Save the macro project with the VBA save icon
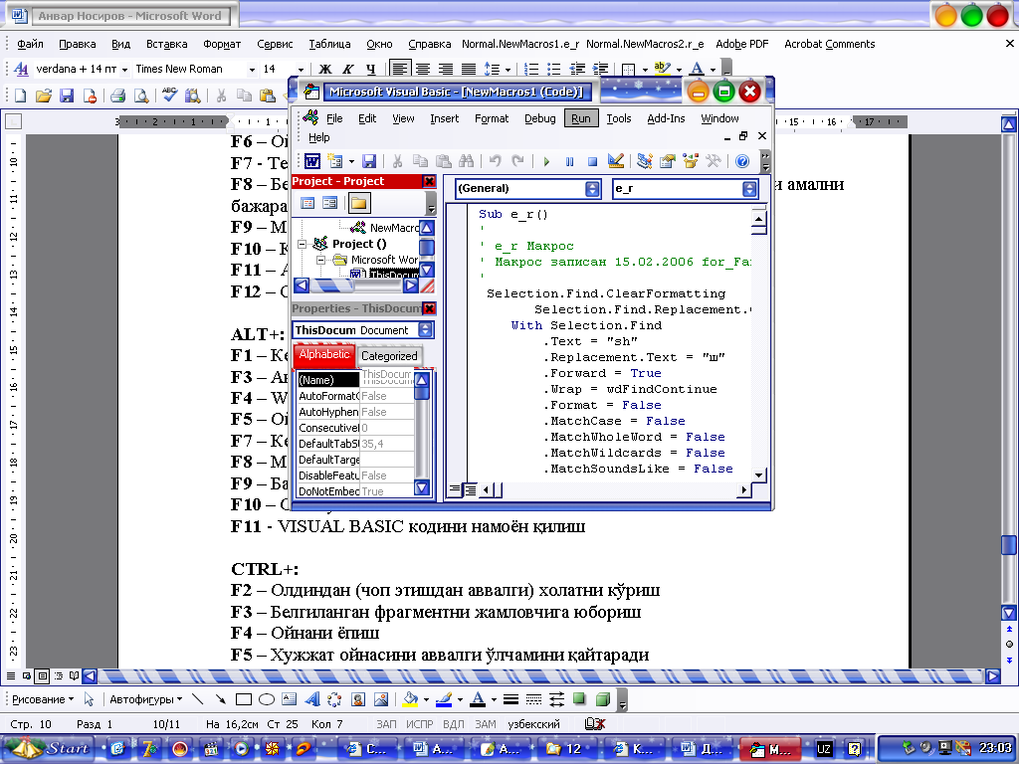The height and width of the screenshot is (764, 1019). [x=369, y=161]
